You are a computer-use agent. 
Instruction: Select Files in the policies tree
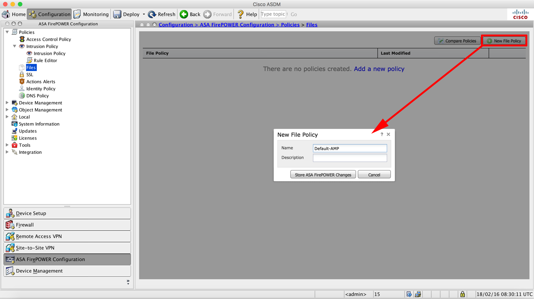[x=31, y=67]
